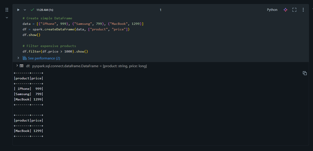This screenshot has height=151, width=313.
Task: Copy cell output with copy icon
Action: pyautogui.click(x=305, y=73)
